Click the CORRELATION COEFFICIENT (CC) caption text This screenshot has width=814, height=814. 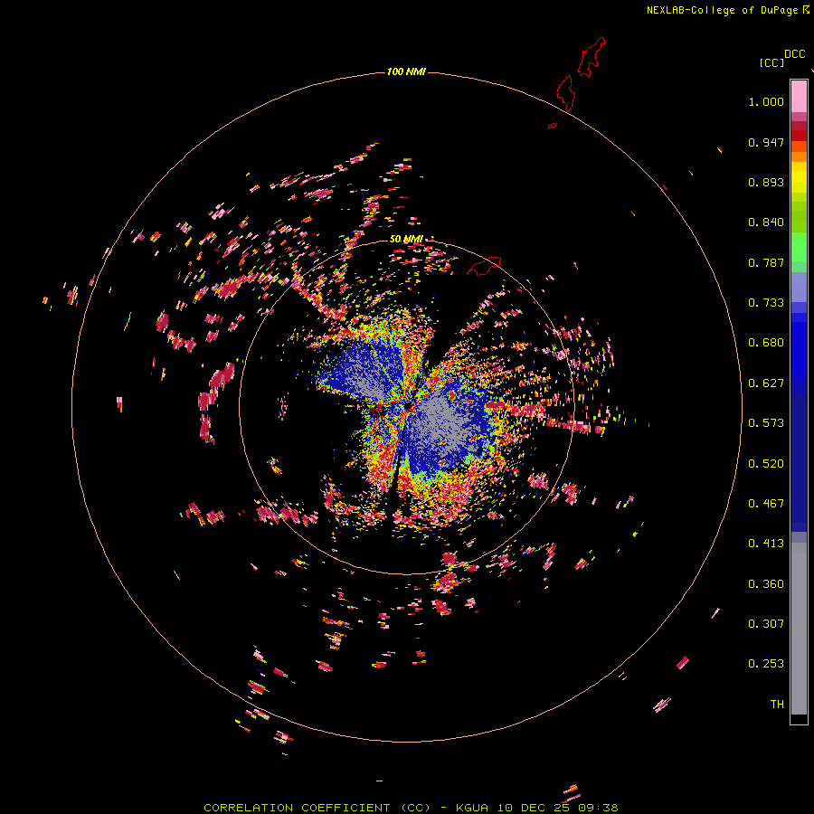[x=317, y=808]
